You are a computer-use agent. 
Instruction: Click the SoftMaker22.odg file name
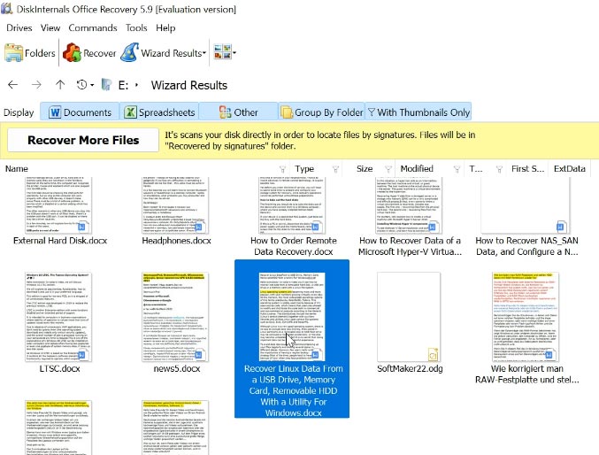tap(410, 368)
